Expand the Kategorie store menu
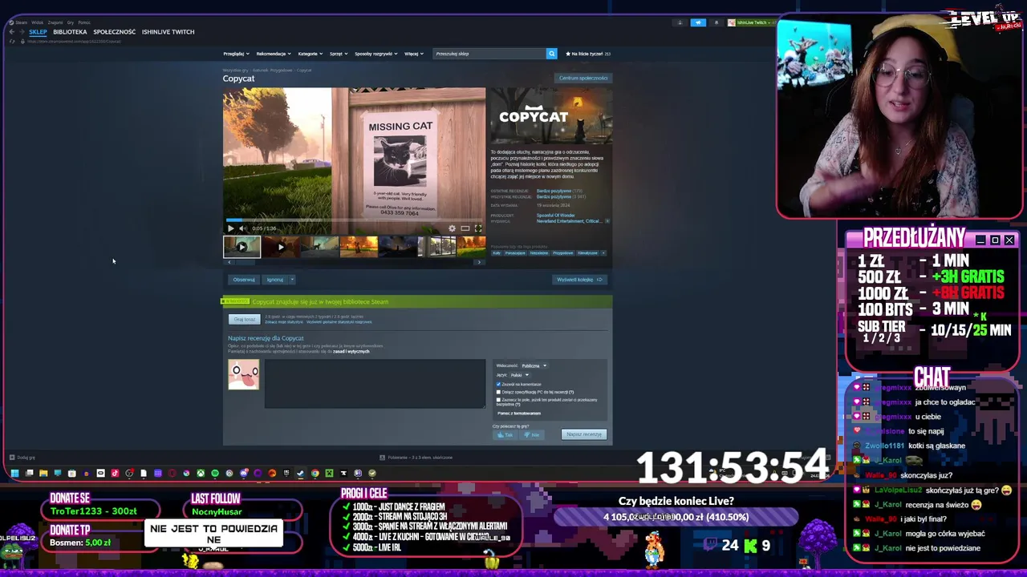 pos(310,54)
